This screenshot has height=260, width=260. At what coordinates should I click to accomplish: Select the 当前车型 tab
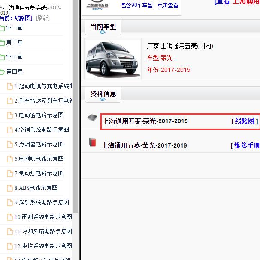(x=103, y=27)
